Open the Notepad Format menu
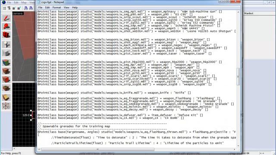This screenshot has height=155, width=276. [56, 8]
